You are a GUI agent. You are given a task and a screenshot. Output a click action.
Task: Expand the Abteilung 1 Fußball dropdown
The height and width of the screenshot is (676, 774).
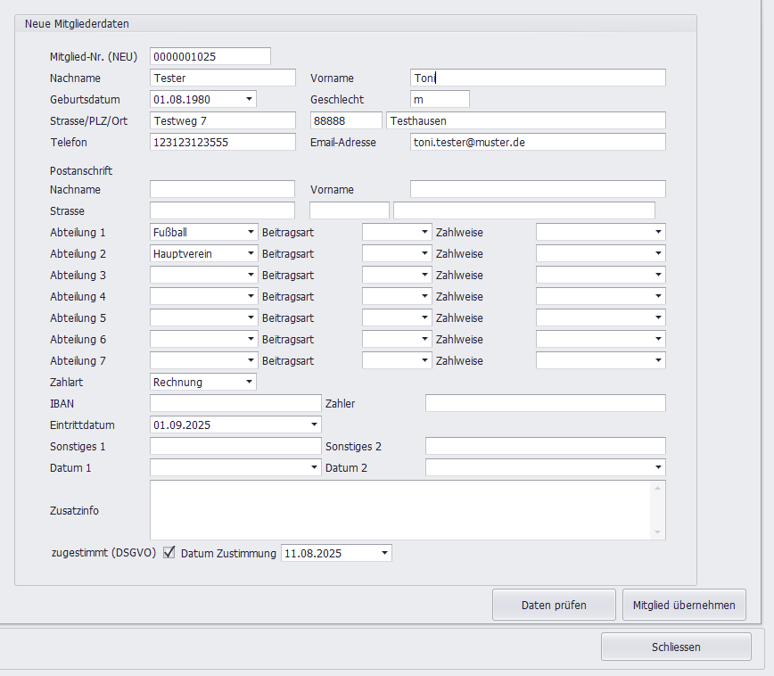(x=250, y=232)
